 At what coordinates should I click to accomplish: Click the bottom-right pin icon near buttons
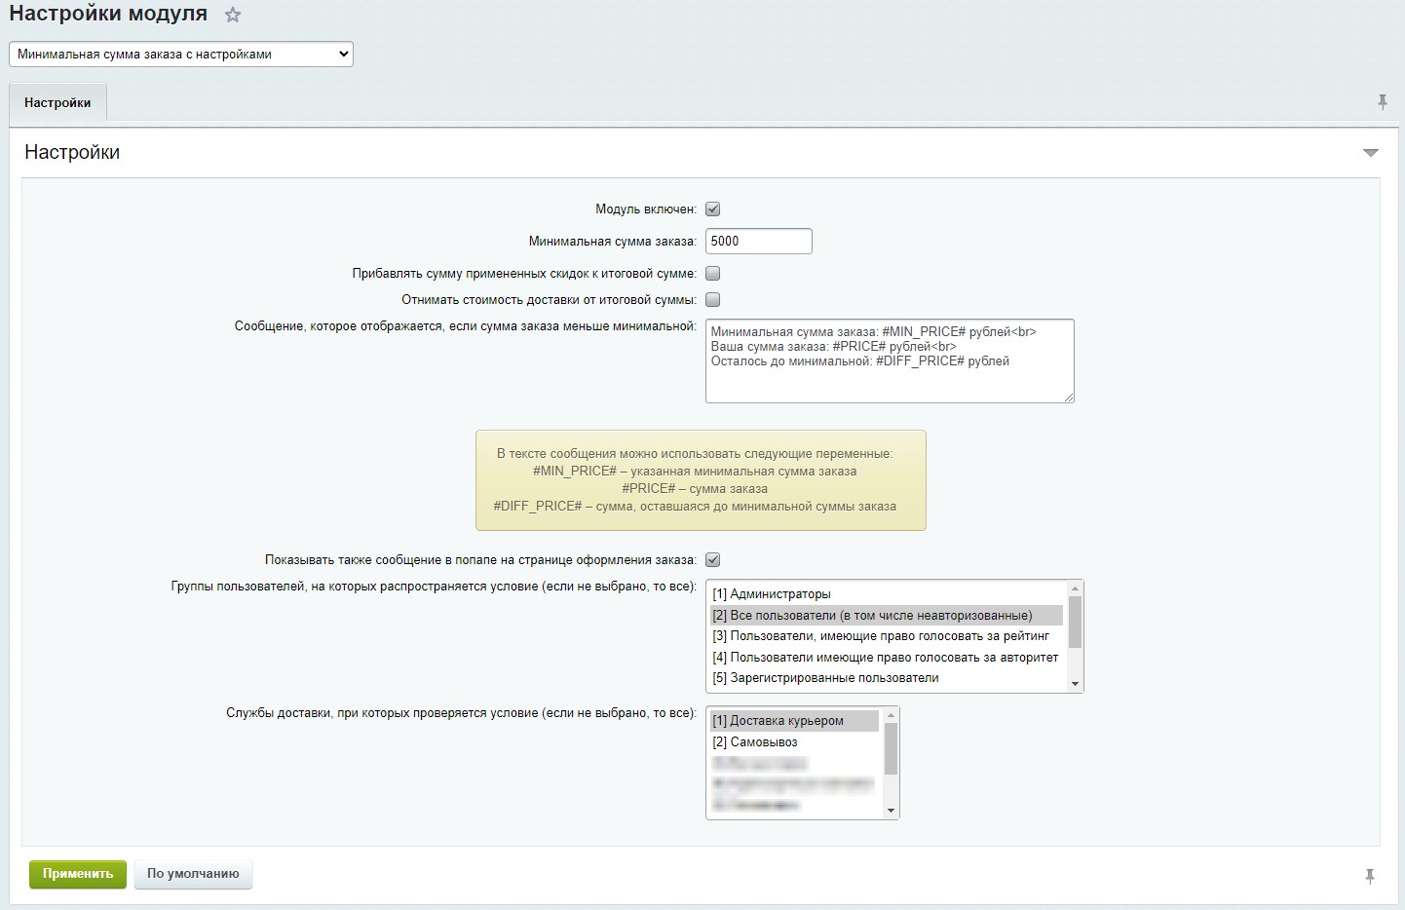coord(1369,876)
